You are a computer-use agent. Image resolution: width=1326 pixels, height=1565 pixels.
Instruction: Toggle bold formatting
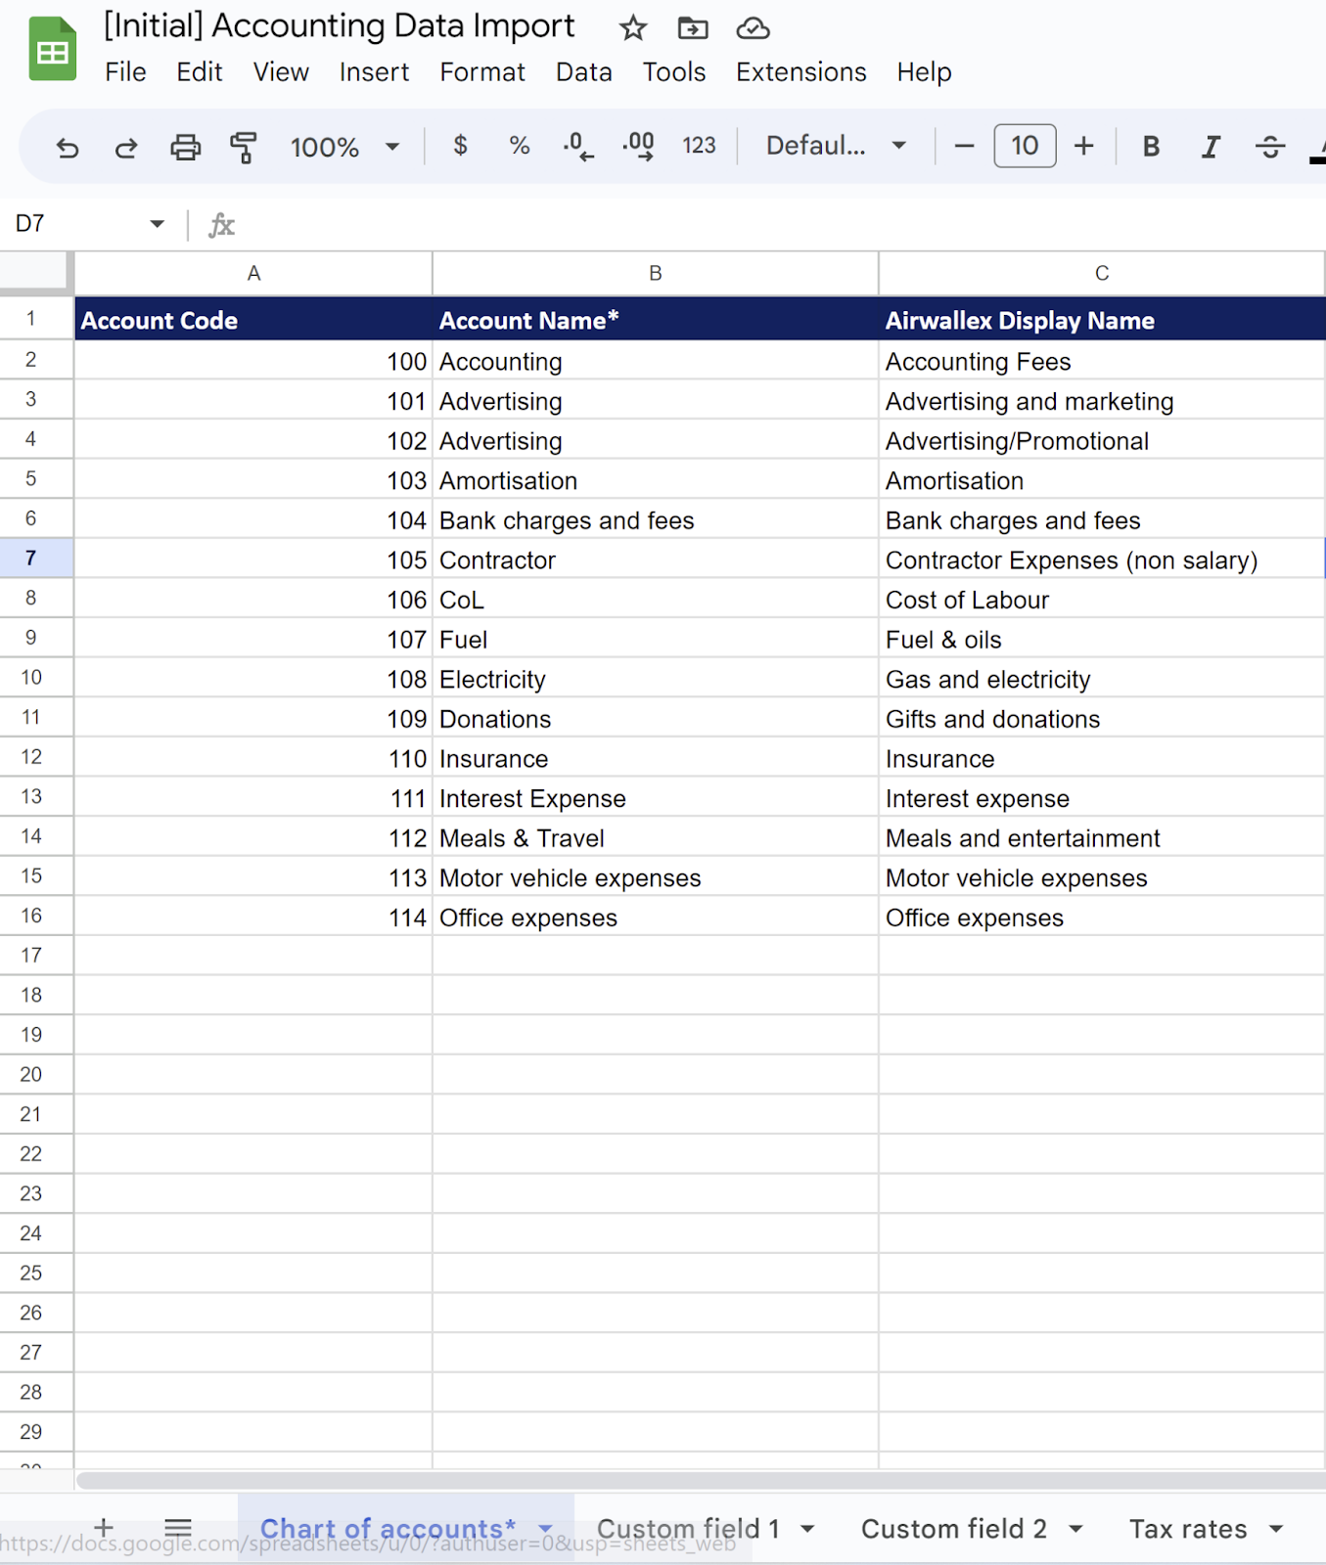pyautogui.click(x=1151, y=147)
